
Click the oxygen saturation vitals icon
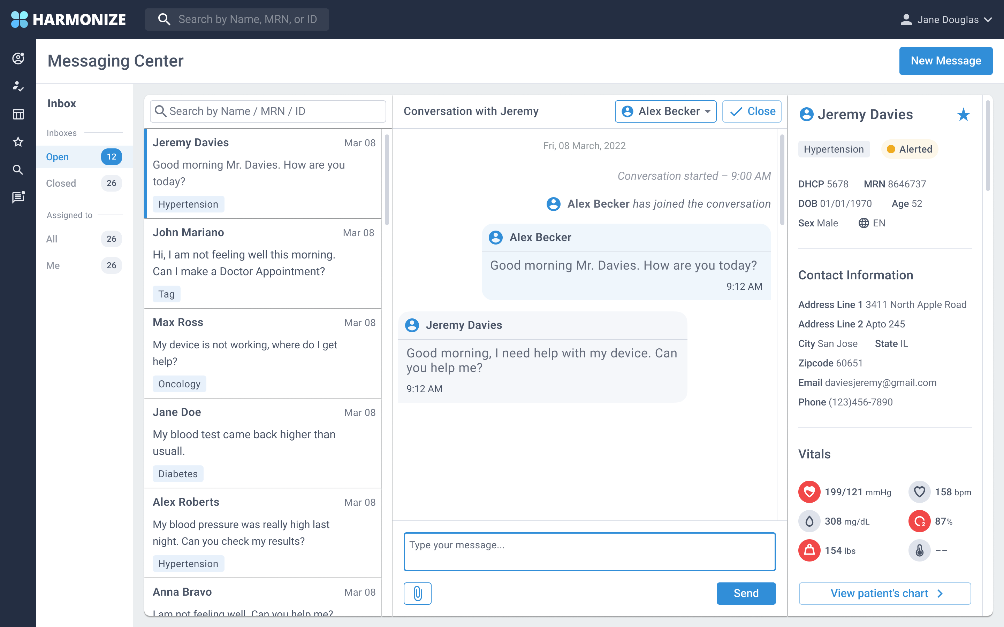tap(919, 521)
